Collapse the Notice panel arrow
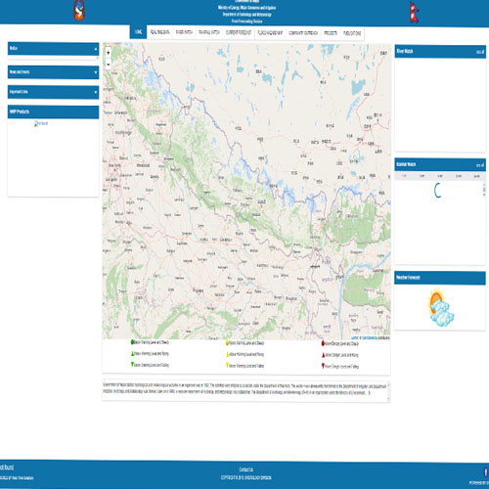Image resolution: width=489 pixels, height=489 pixels. (x=96, y=49)
